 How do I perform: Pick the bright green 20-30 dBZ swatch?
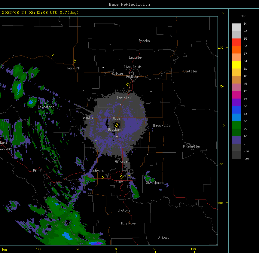(236, 125)
